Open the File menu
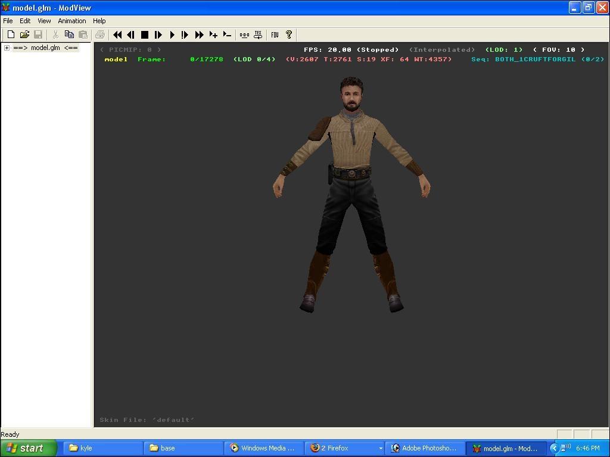The width and height of the screenshot is (610, 457). click(8, 21)
